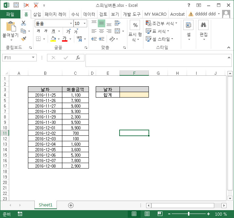Increase font size icon

coord(68,31)
